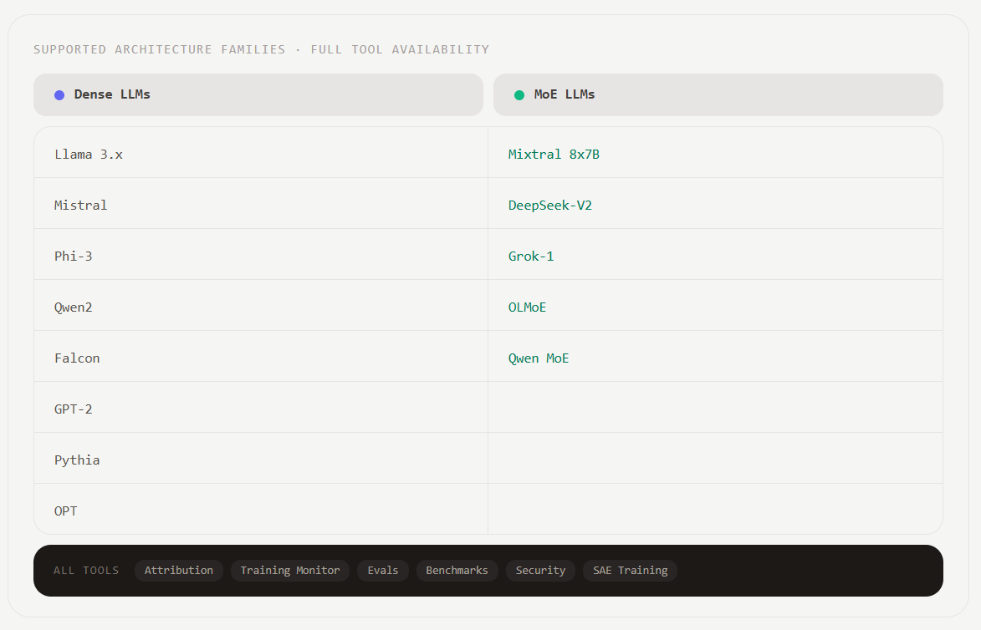
Task: Select the GPT-2 row
Action: click(261, 407)
